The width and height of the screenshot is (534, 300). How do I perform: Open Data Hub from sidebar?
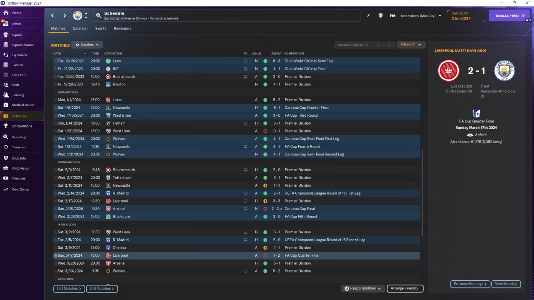click(19, 75)
